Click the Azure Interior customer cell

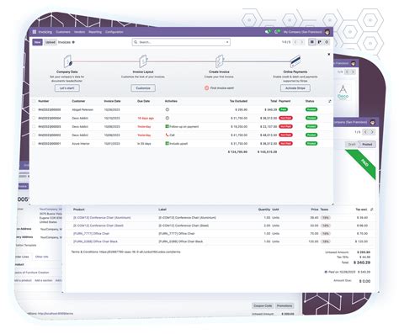81,144
